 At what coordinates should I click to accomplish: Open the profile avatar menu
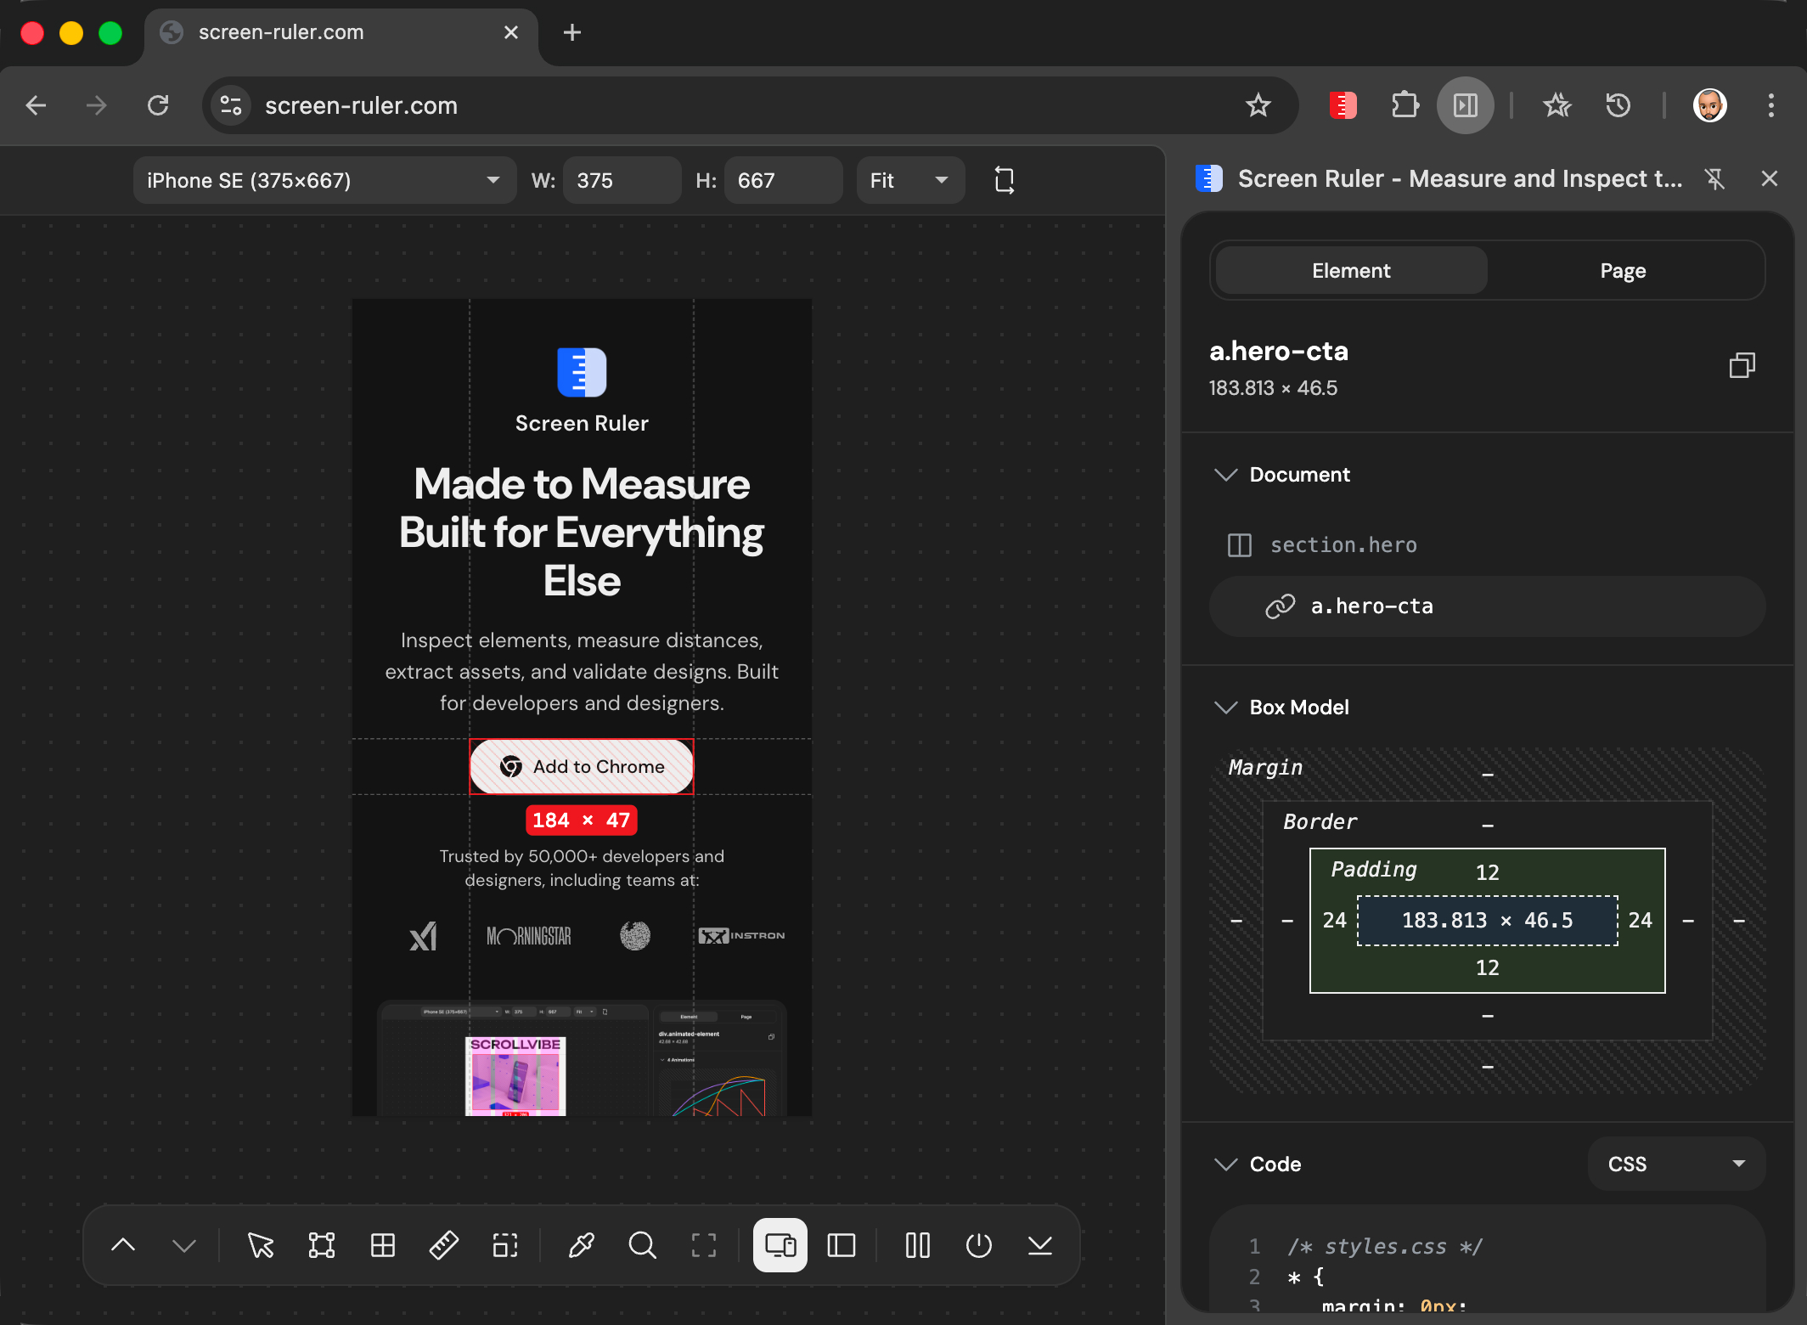[1709, 105]
